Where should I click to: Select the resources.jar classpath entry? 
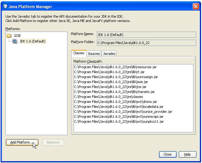coord(115,67)
